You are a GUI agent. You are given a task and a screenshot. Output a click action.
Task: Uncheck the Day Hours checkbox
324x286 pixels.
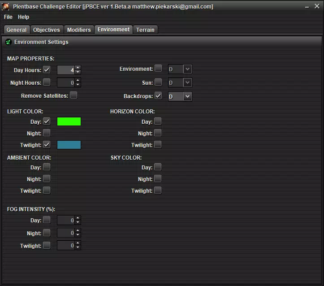47,69
